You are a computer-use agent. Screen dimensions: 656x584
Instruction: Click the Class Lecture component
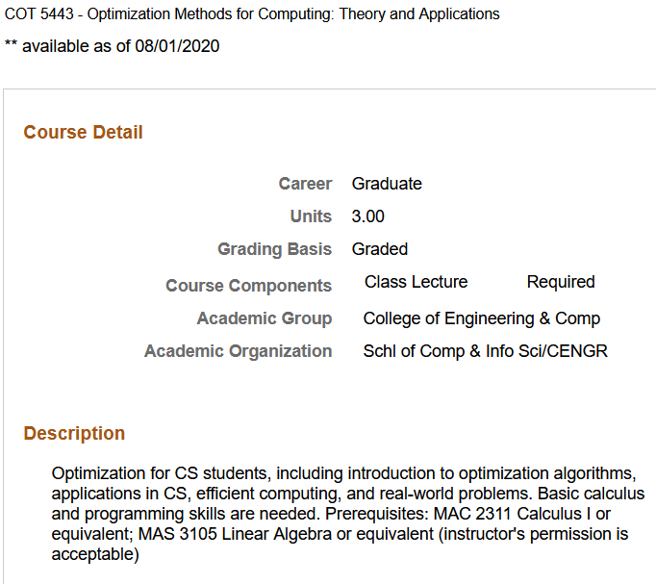[416, 282]
